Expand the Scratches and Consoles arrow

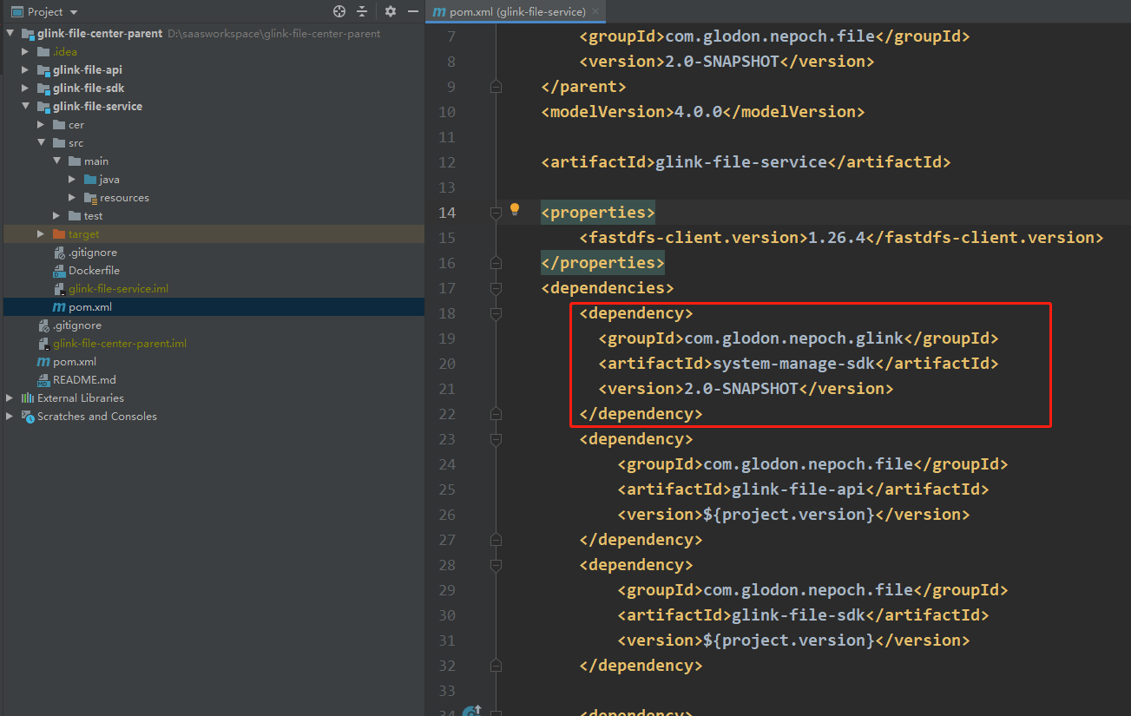10,416
